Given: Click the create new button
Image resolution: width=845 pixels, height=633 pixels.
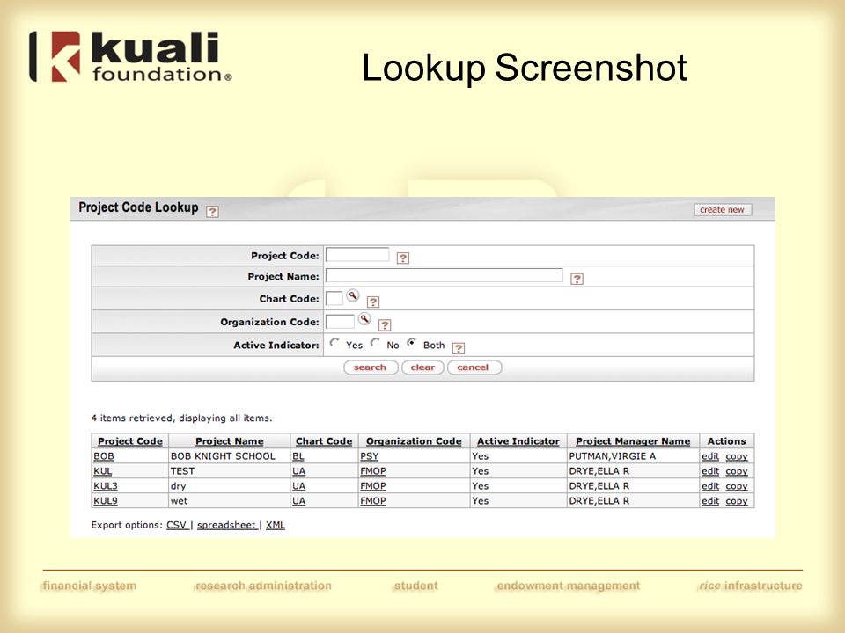Looking at the screenshot, I should (722, 209).
